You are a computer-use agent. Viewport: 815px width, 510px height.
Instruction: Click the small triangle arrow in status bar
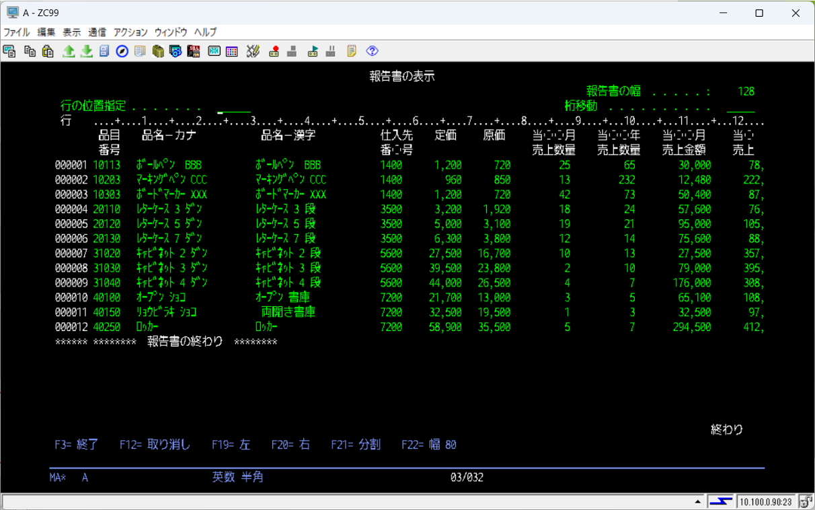[x=698, y=501]
